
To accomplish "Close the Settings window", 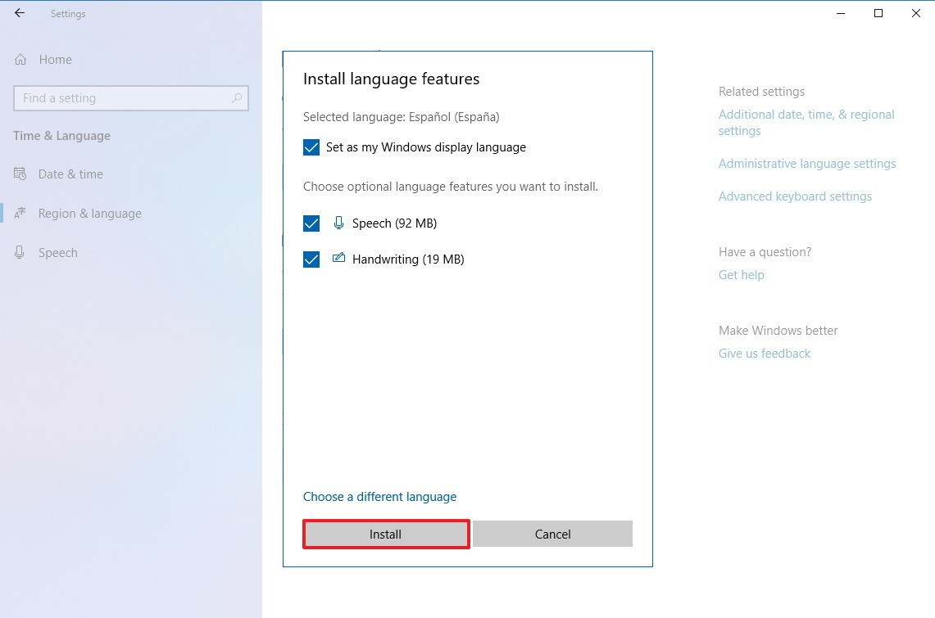I will pos(916,13).
